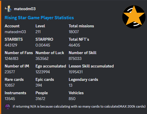Open the Rising Star star logo thumbnail

click(134, 17)
